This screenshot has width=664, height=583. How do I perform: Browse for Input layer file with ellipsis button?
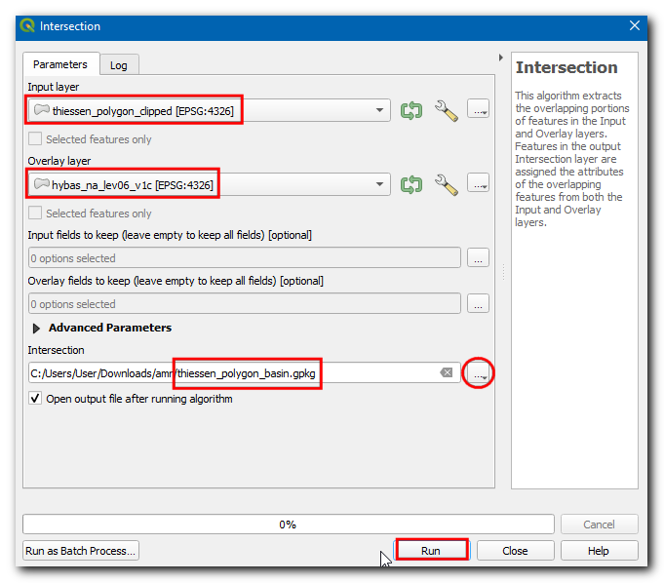(478, 110)
